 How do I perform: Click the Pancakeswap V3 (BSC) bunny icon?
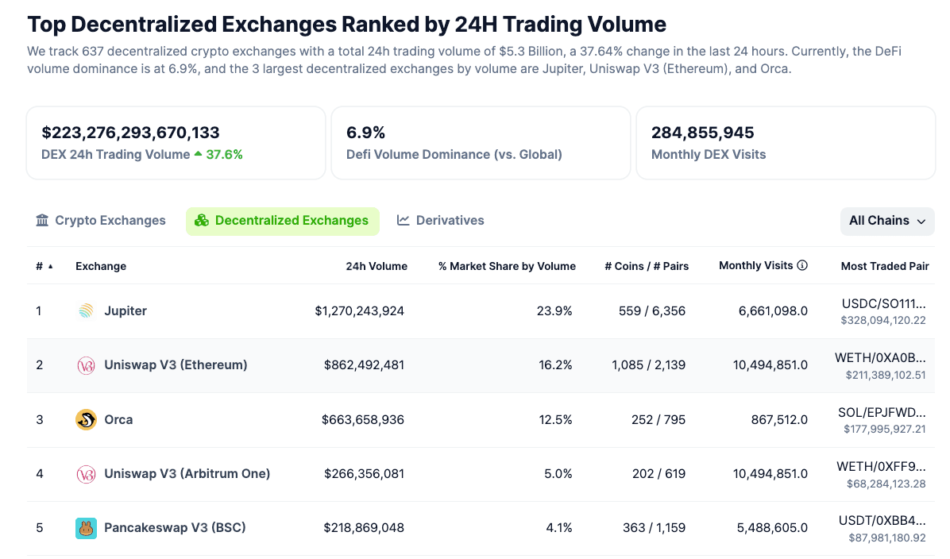pos(86,528)
